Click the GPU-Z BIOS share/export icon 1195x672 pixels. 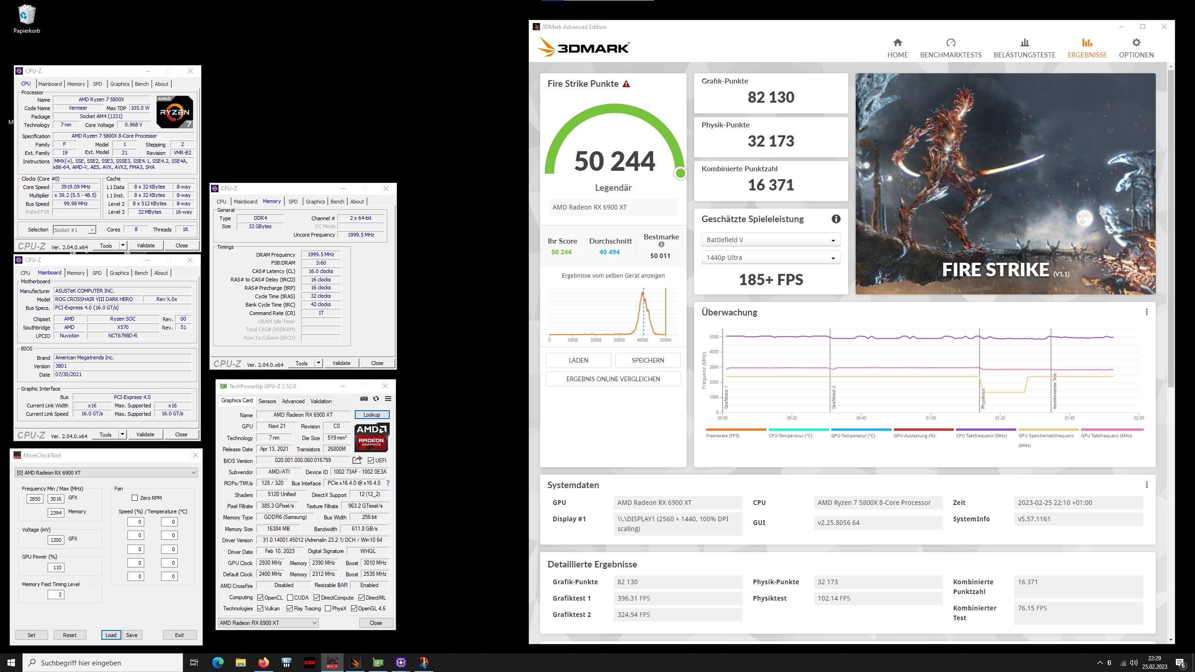coord(357,460)
